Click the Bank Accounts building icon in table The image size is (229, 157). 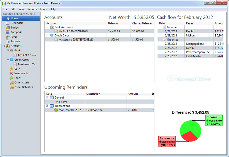pyautogui.click(x=52, y=27)
